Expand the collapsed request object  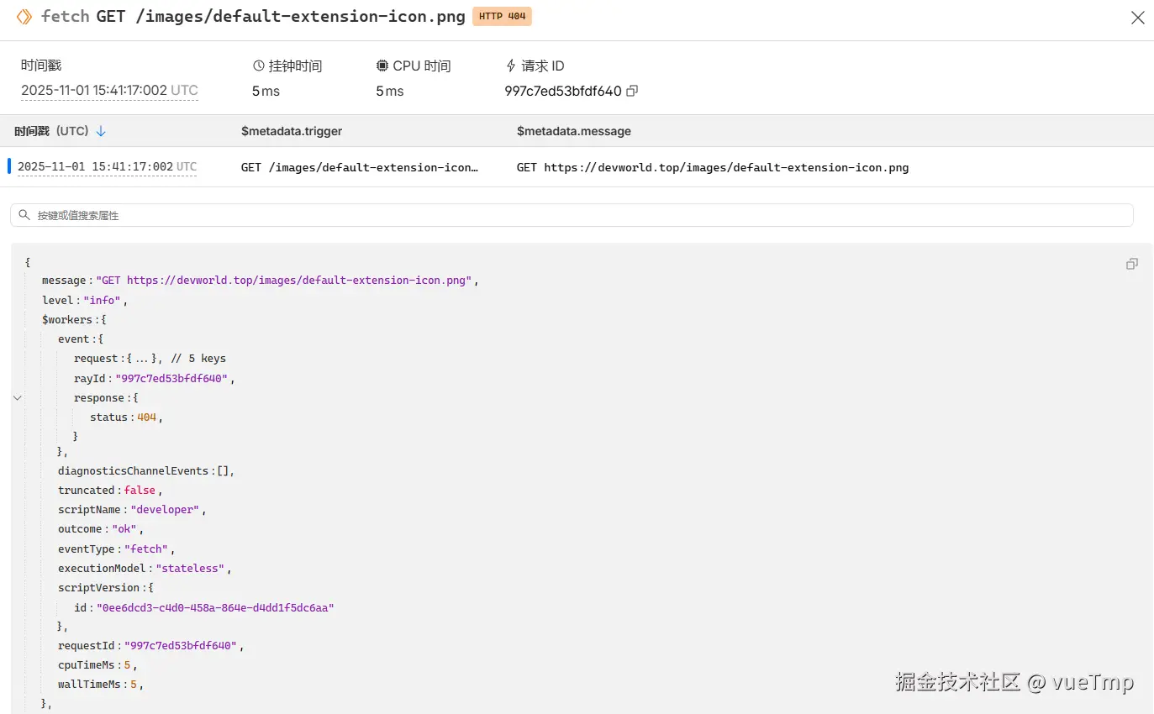[143, 359]
